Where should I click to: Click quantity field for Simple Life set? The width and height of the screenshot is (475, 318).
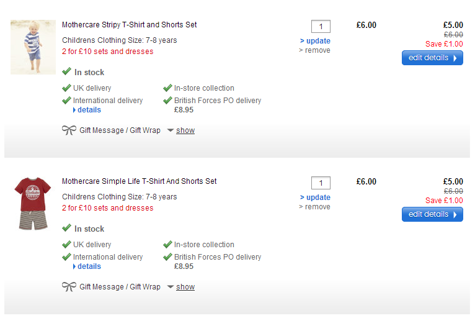point(321,183)
